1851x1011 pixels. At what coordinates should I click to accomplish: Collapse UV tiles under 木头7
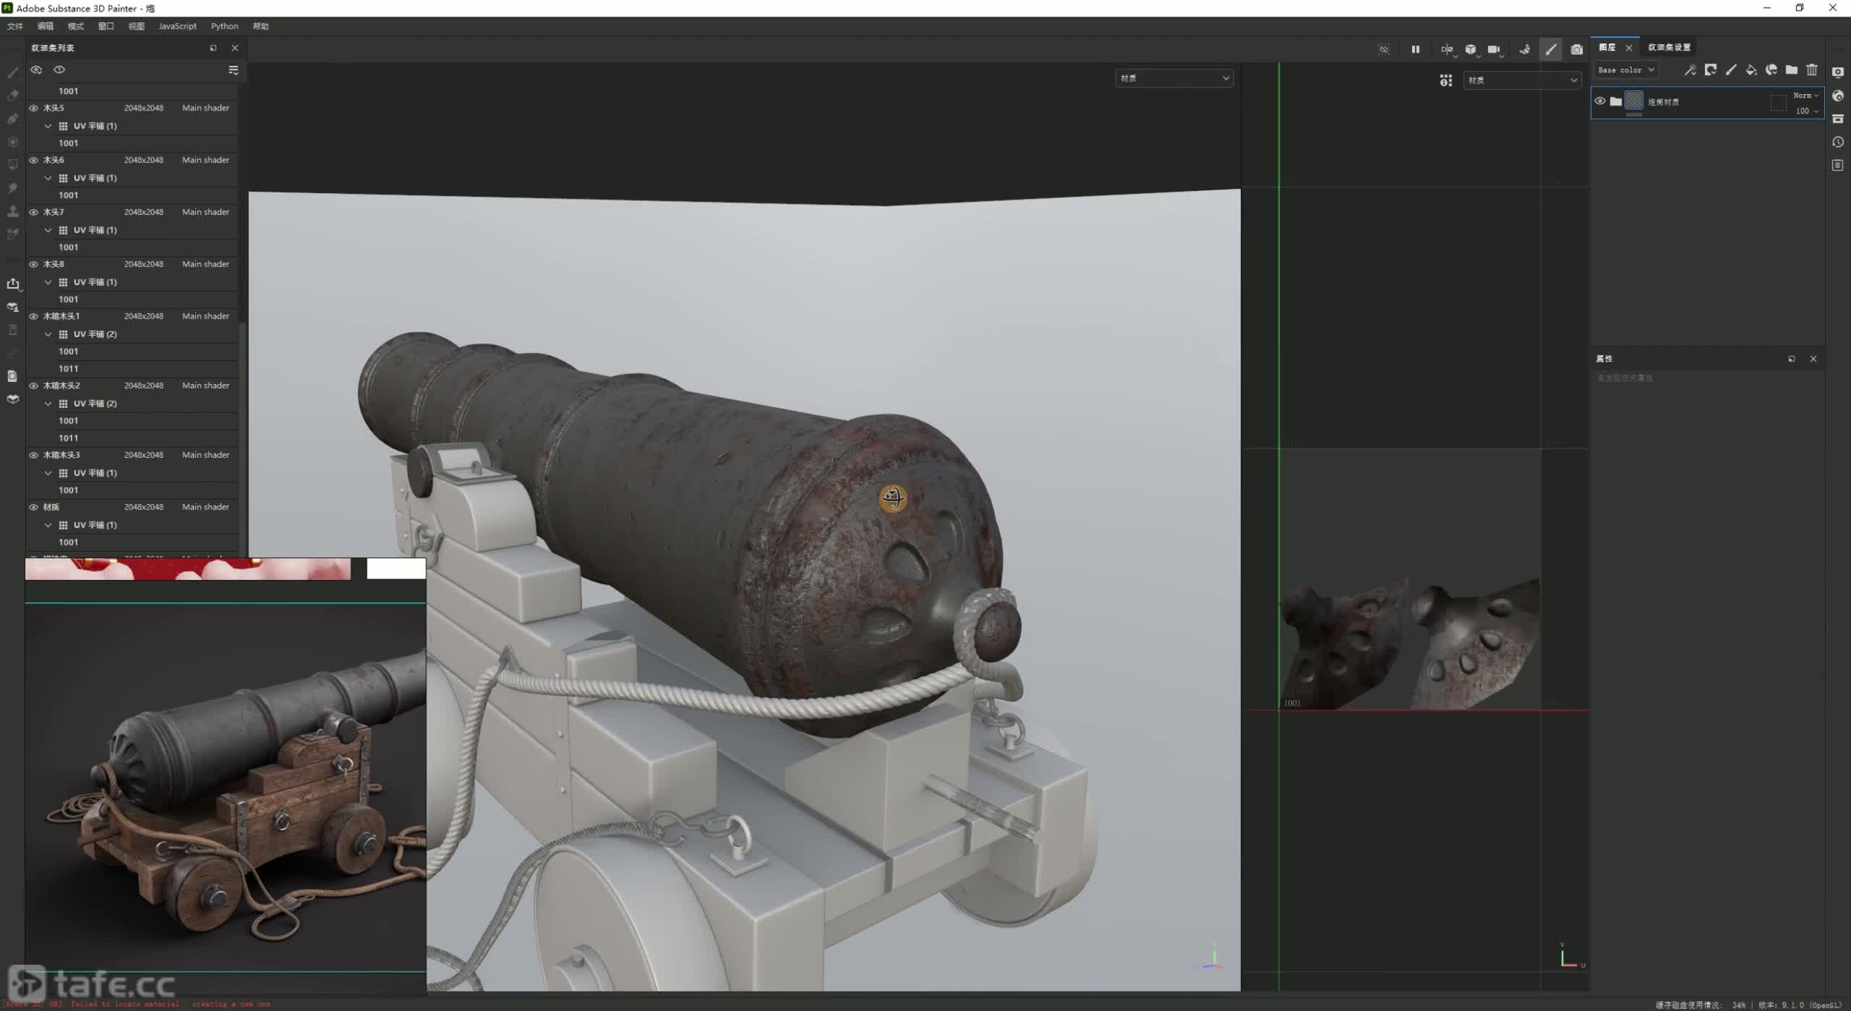(x=48, y=230)
